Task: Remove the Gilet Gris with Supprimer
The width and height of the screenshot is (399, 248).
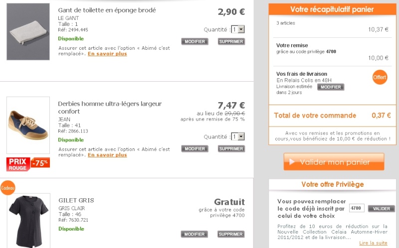Action: click(x=231, y=234)
